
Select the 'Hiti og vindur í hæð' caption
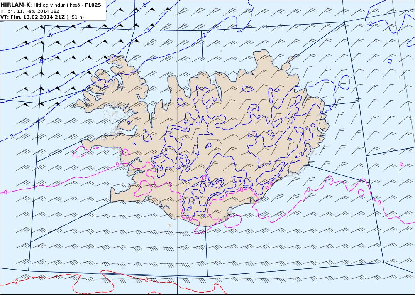point(58,5)
